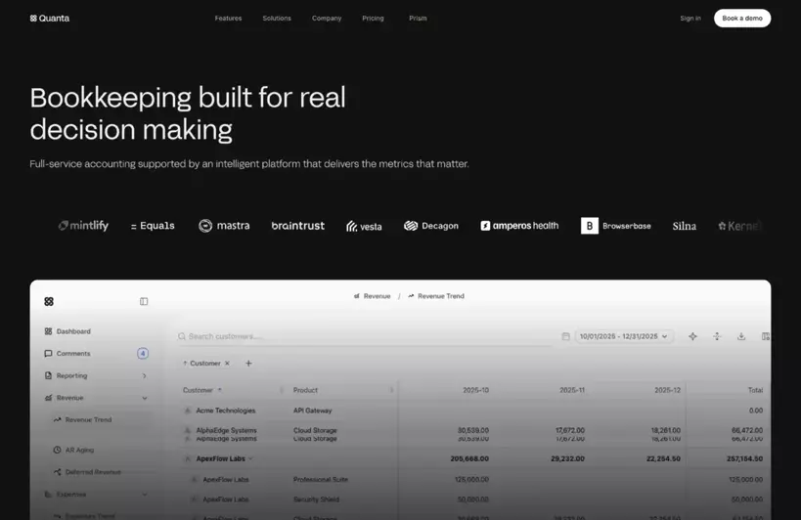
Task: Click the download icon in toolbar
Action: coord(741,336)
